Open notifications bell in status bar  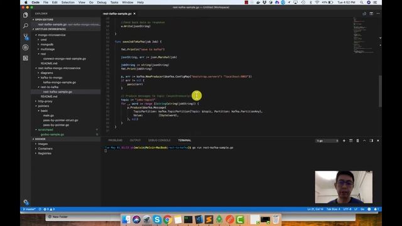pos(376,209)
